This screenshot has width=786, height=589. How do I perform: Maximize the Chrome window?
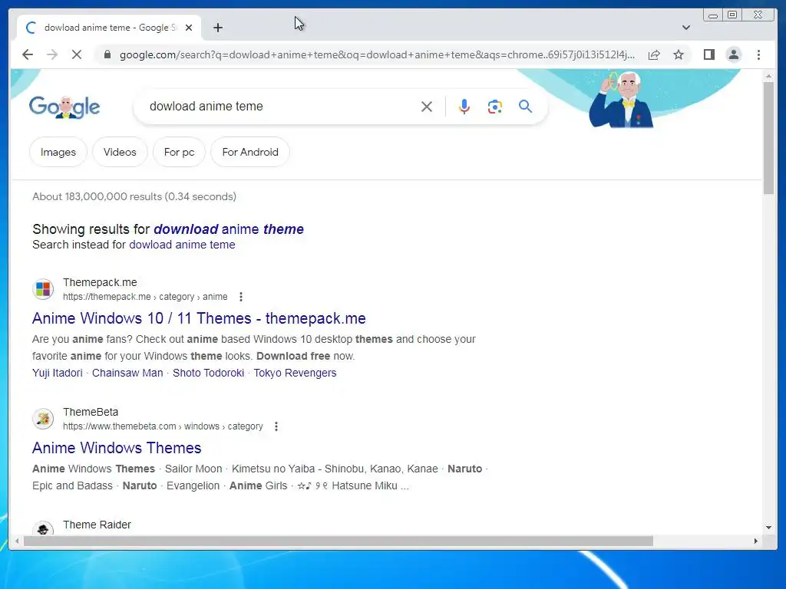732,15
